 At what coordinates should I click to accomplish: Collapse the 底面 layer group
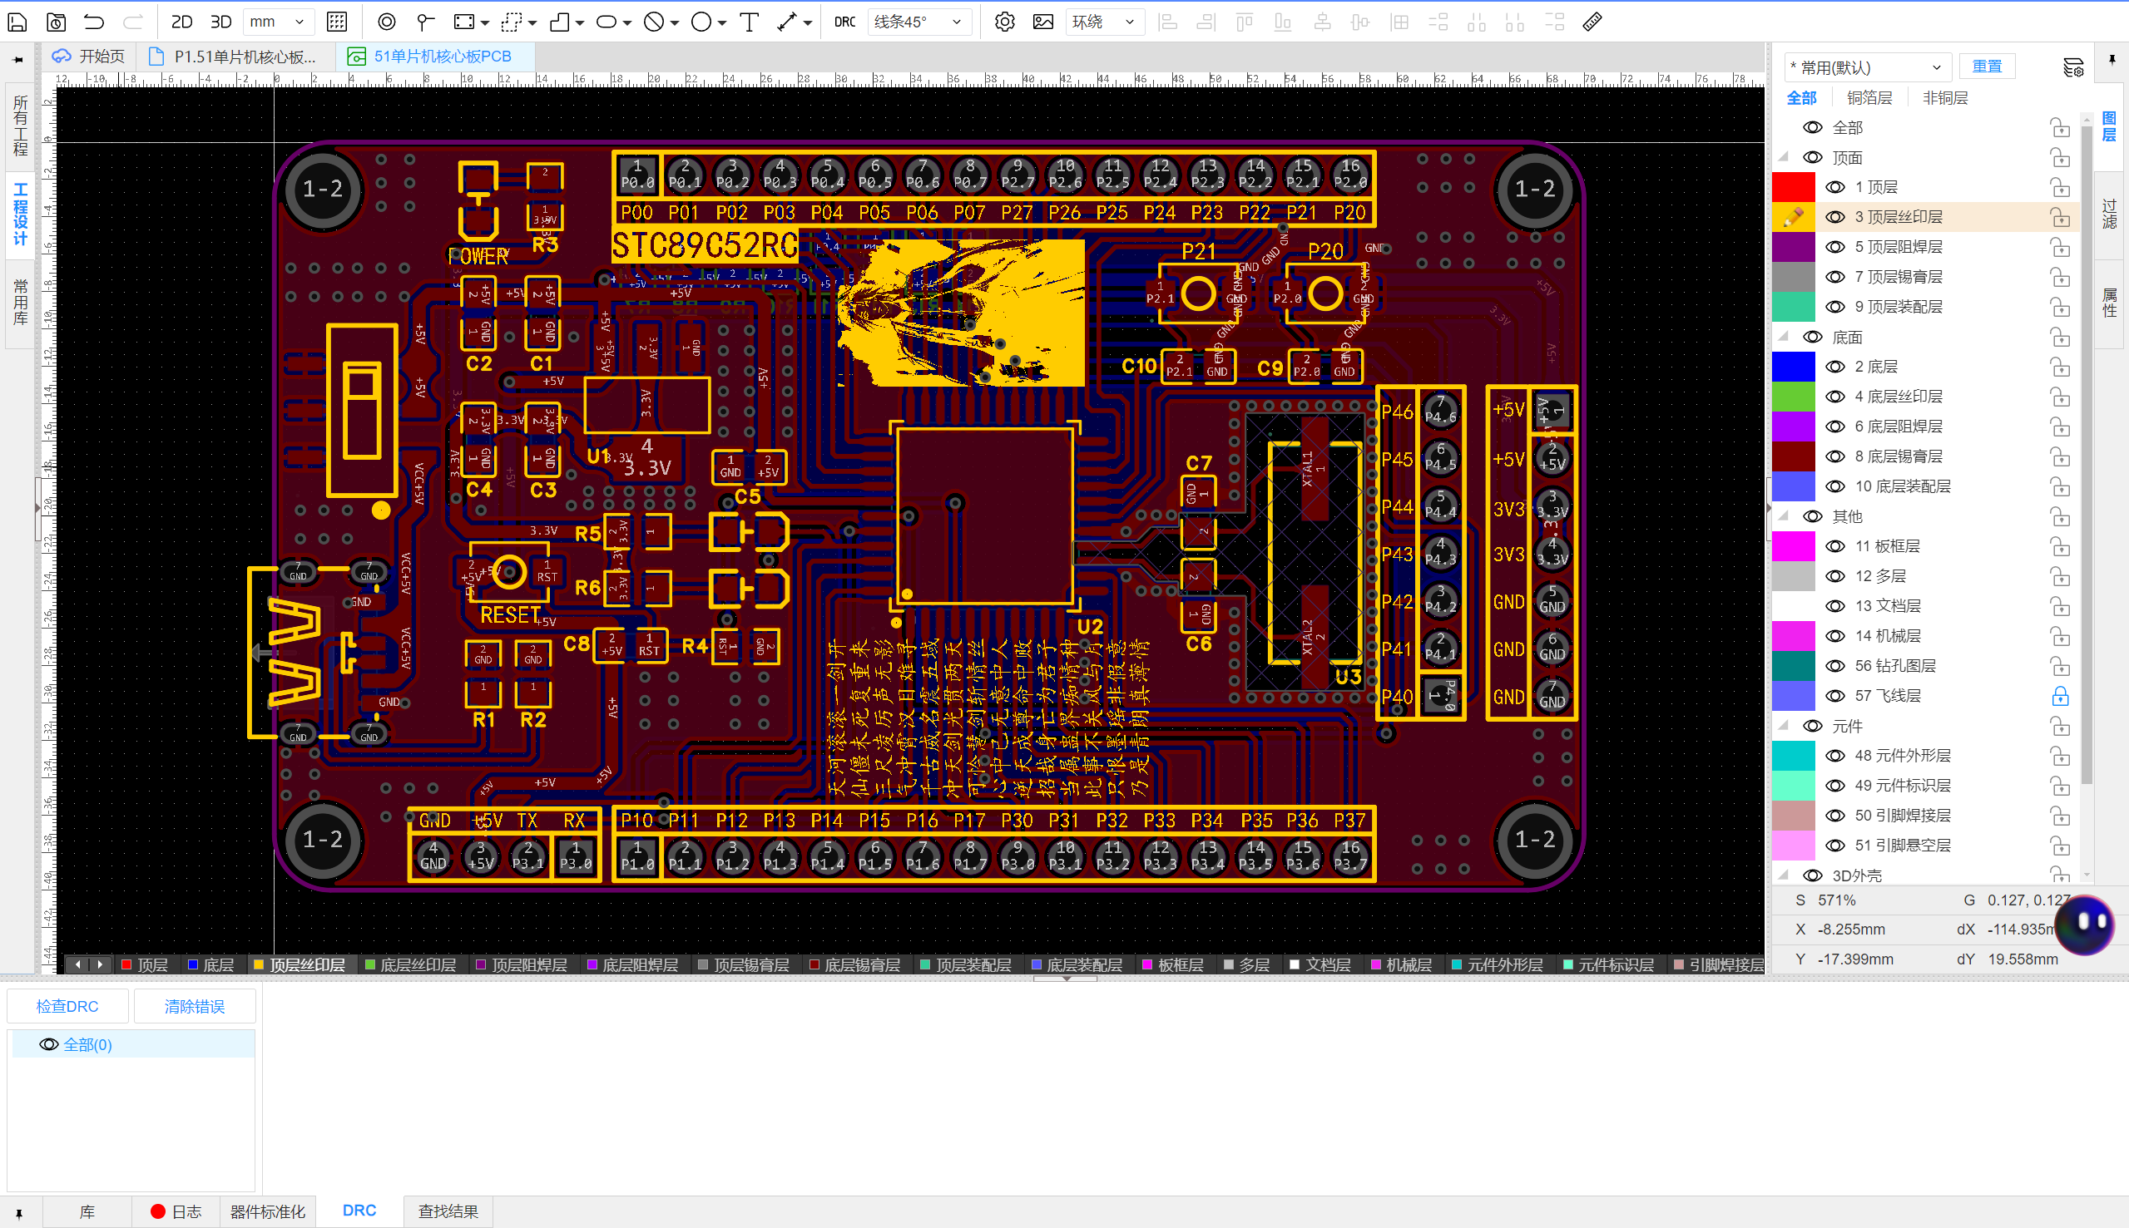1784,337
